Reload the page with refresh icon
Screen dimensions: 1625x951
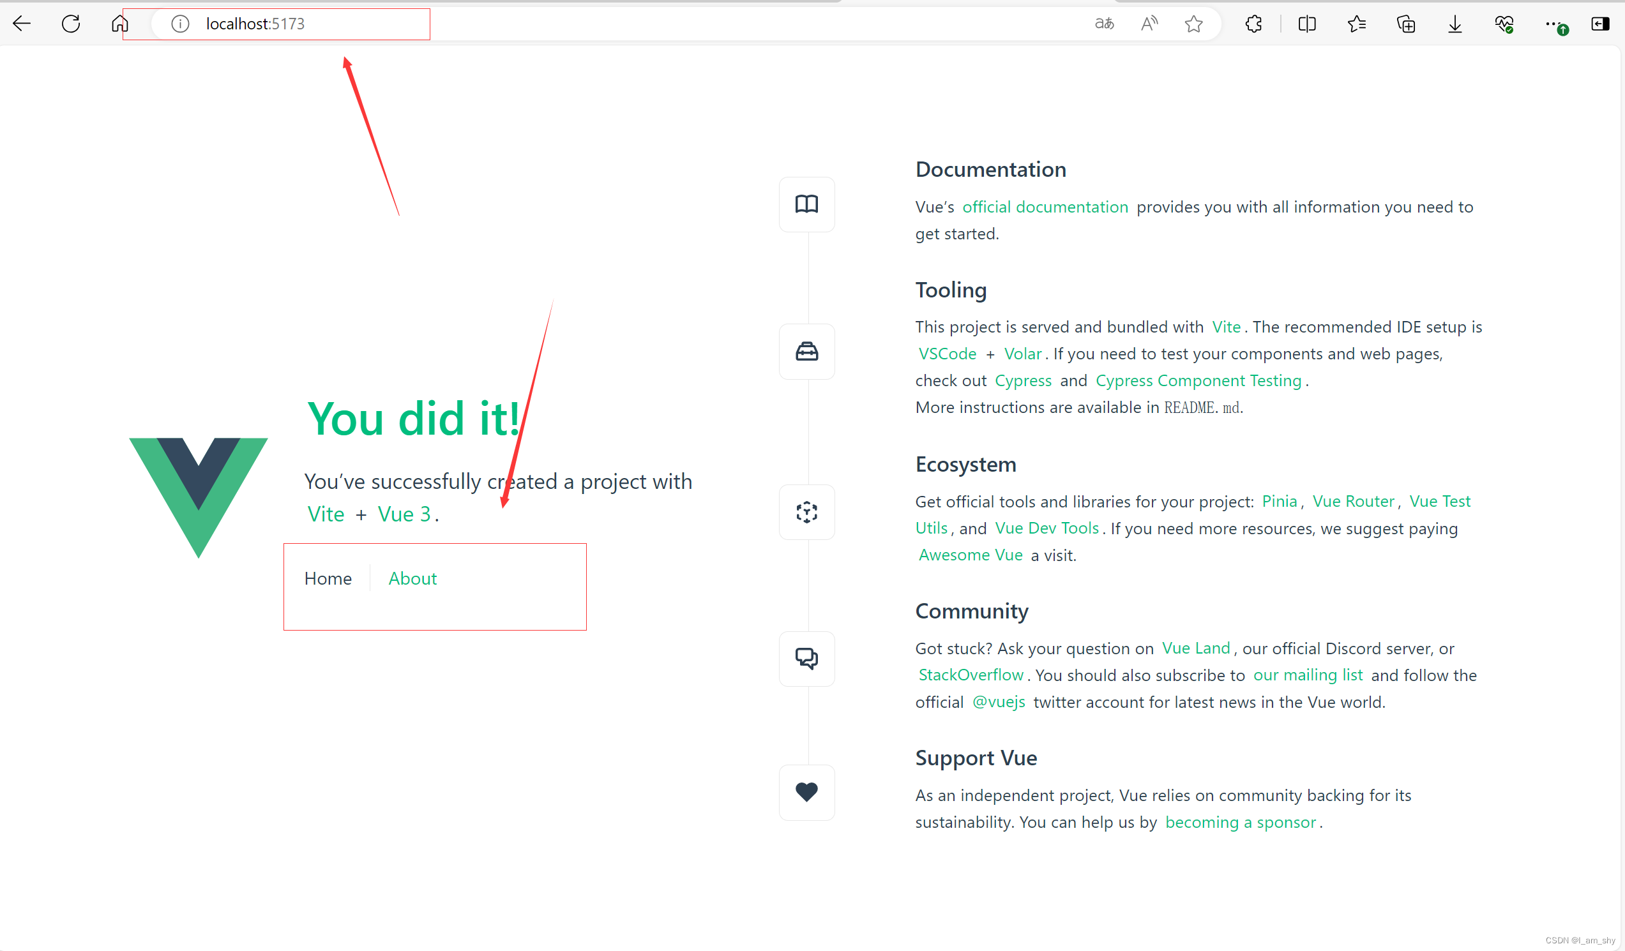pos(71,24)
